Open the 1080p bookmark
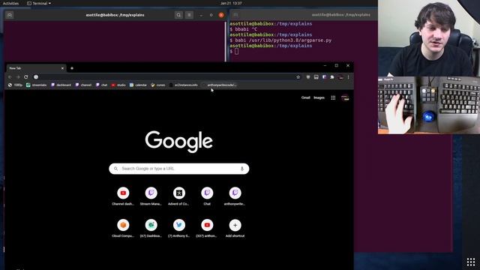Screen dimensions: 480x270 coord(15,85)
